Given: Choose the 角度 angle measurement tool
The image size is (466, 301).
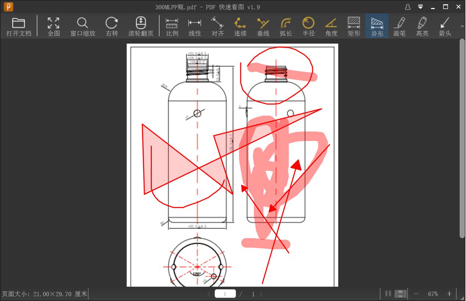Looking at the screenshot, I should [x=331, y=26].
